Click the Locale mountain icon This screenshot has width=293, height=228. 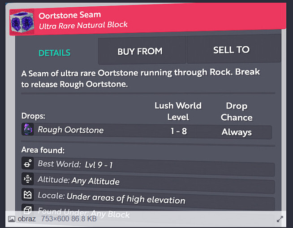(28, 194)
